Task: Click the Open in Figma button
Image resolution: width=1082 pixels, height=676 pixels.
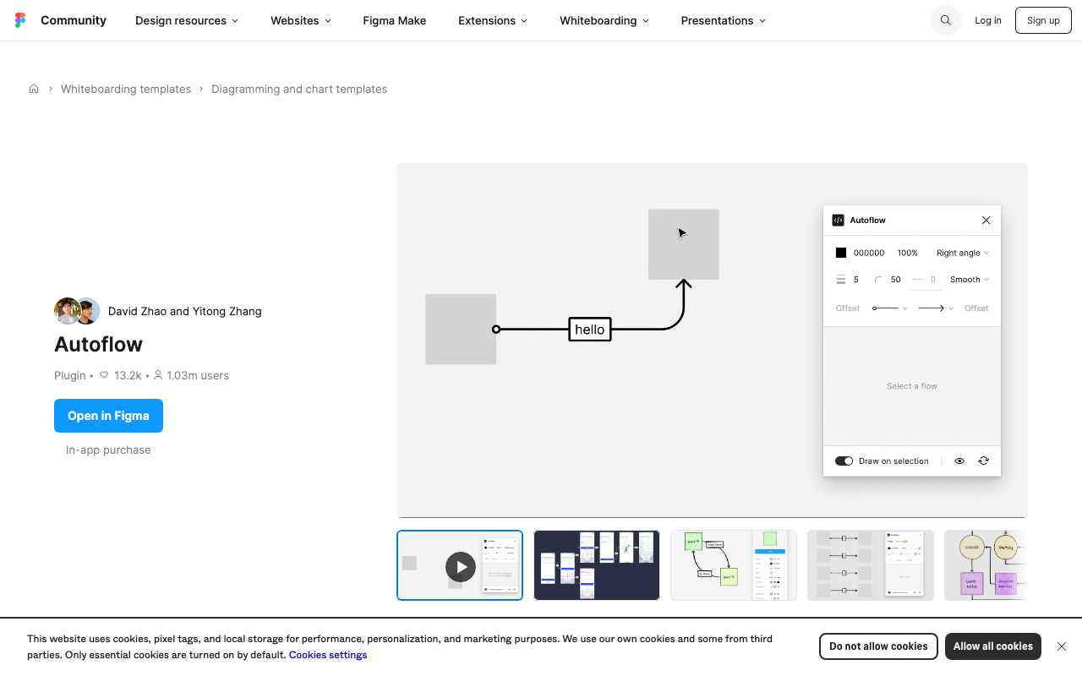Action: (x=108, y=416)
